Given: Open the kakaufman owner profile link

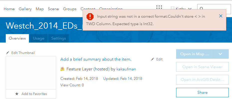Looking at the screenshot, I should 126,69.
